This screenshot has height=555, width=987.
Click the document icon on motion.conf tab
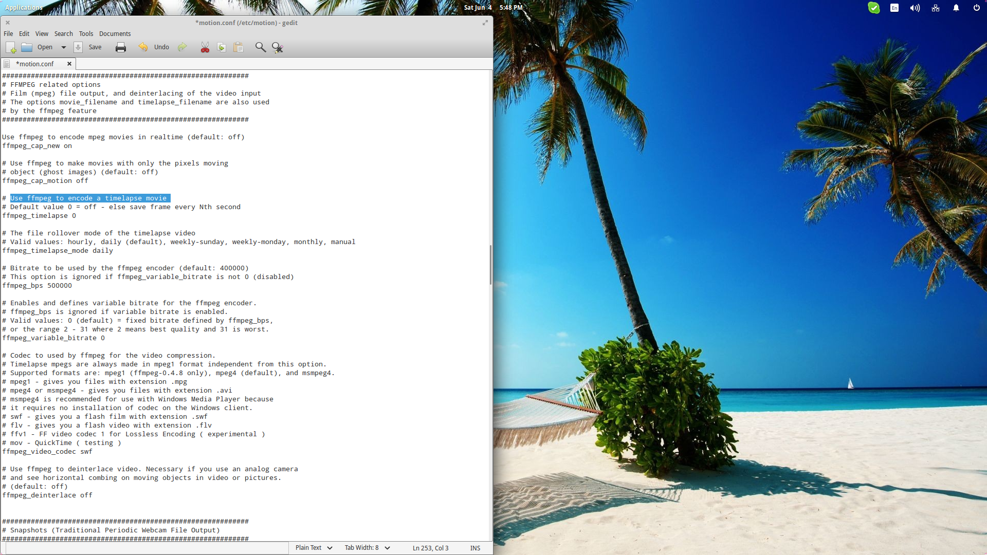(x=7, y=64)
